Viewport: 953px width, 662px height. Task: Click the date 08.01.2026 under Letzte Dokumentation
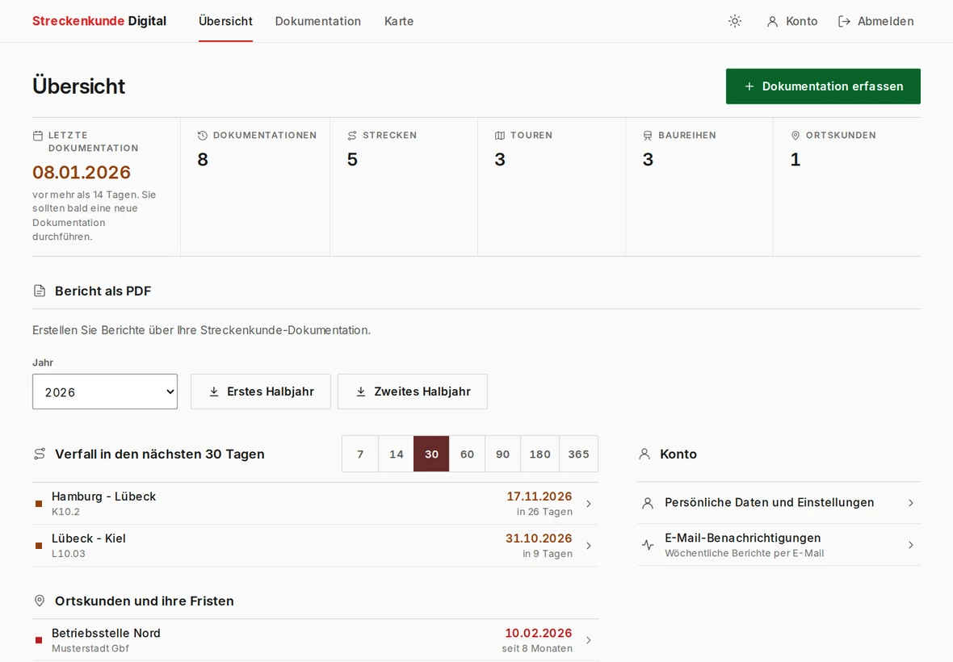[82, 173]
